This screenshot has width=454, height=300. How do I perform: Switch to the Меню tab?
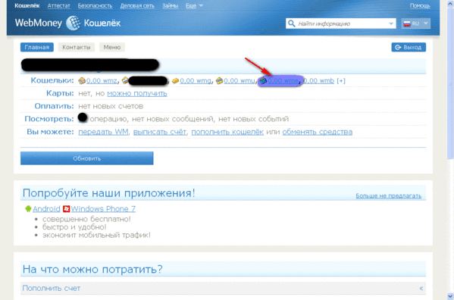point(112,47)
